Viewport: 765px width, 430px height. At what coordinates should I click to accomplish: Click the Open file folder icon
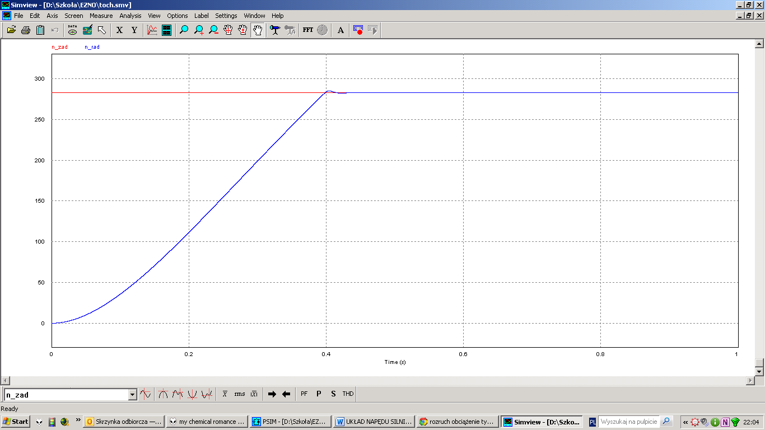coord(11,30)
